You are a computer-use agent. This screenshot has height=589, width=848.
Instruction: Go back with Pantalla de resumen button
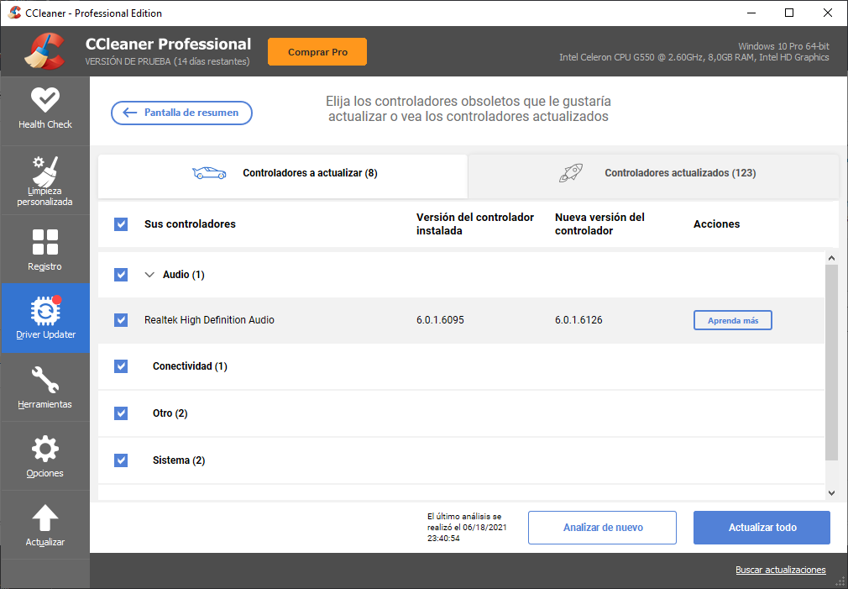[x=181, y=113]
